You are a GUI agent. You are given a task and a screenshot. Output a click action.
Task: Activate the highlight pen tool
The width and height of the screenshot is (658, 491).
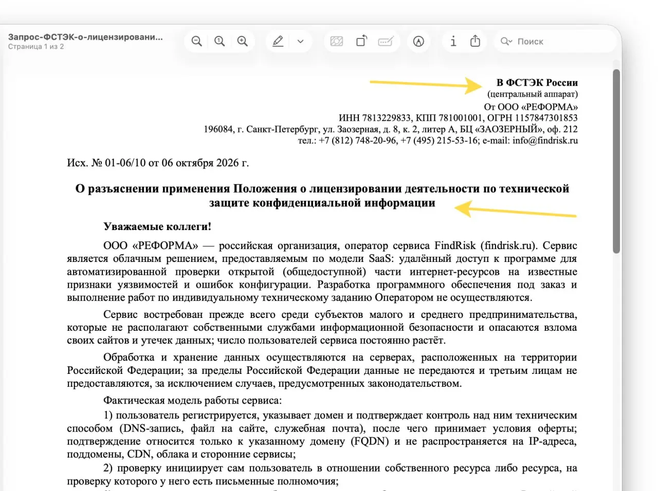point(278,41)
